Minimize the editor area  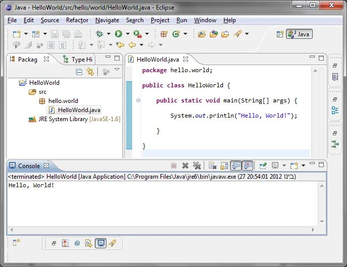click(312, 57)
